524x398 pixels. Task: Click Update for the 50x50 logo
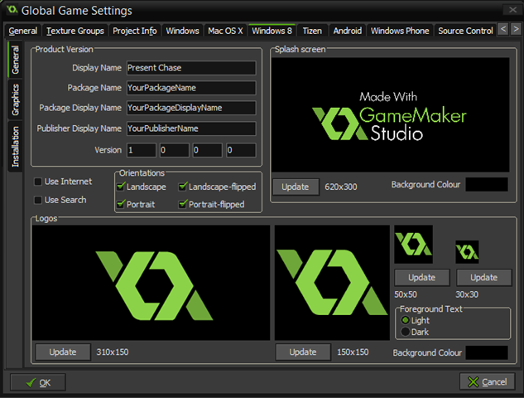coord(421,278)
